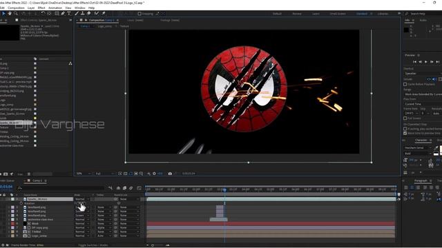Pick font color with the eyedropper
The image size is (442, 248).
tap(436, 147)
